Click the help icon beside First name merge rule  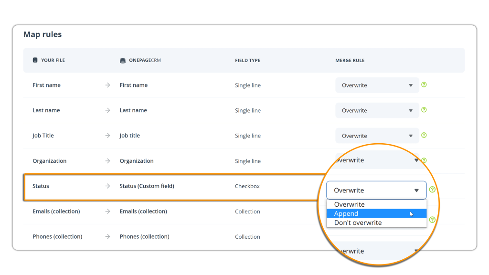pyautogui.click(x=424, y=85)
